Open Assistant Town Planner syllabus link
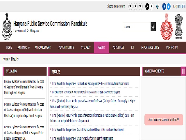This screenshot has width=186, height=140. tap(24, 87)
